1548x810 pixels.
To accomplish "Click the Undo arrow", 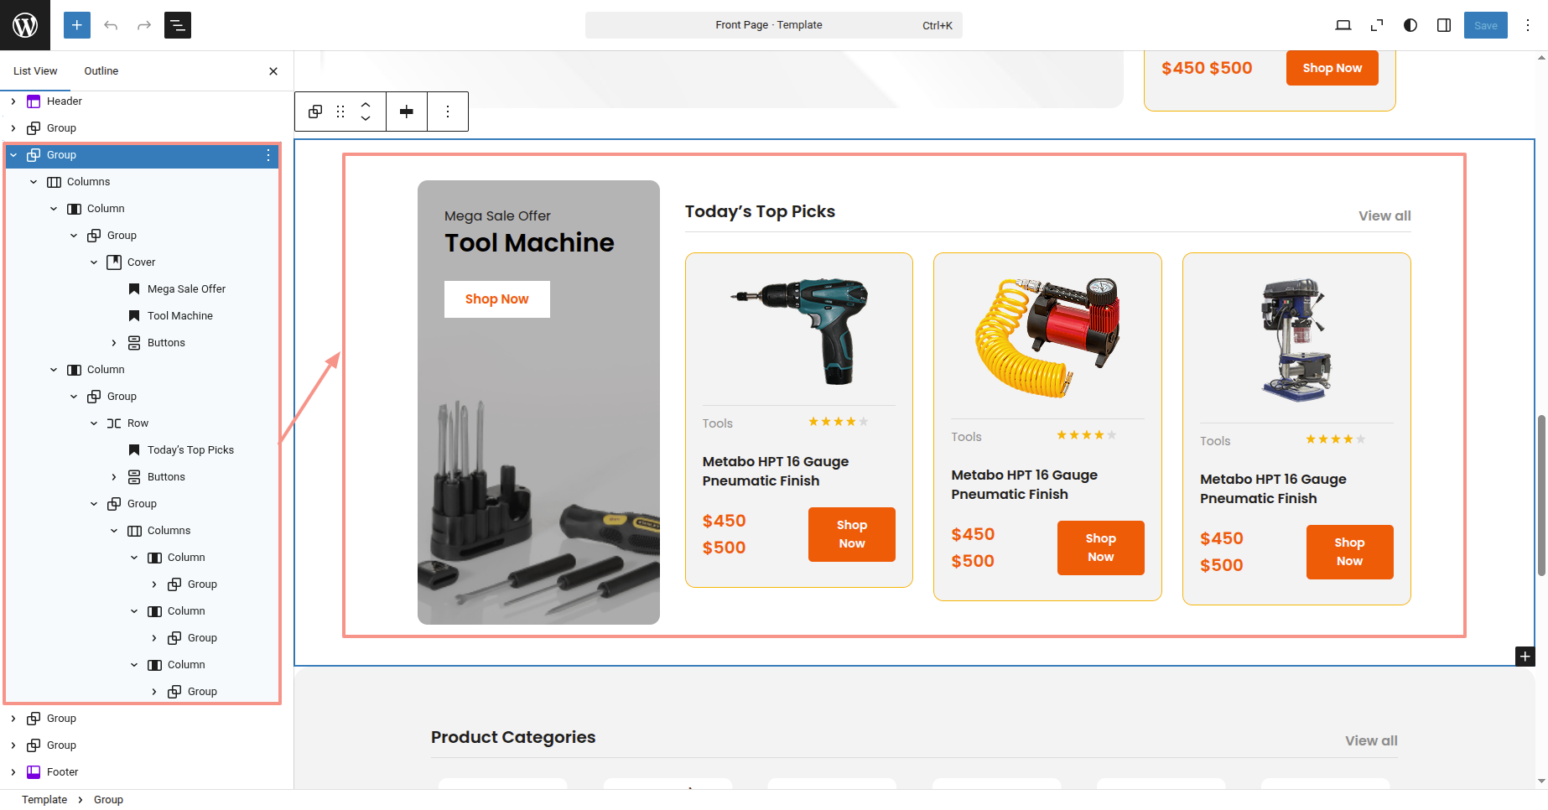I will (111, 25).
